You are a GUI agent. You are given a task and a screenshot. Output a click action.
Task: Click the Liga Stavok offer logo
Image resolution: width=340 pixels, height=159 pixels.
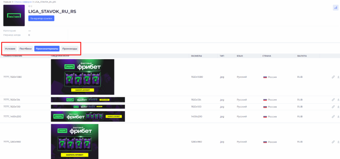coord(14,15)
